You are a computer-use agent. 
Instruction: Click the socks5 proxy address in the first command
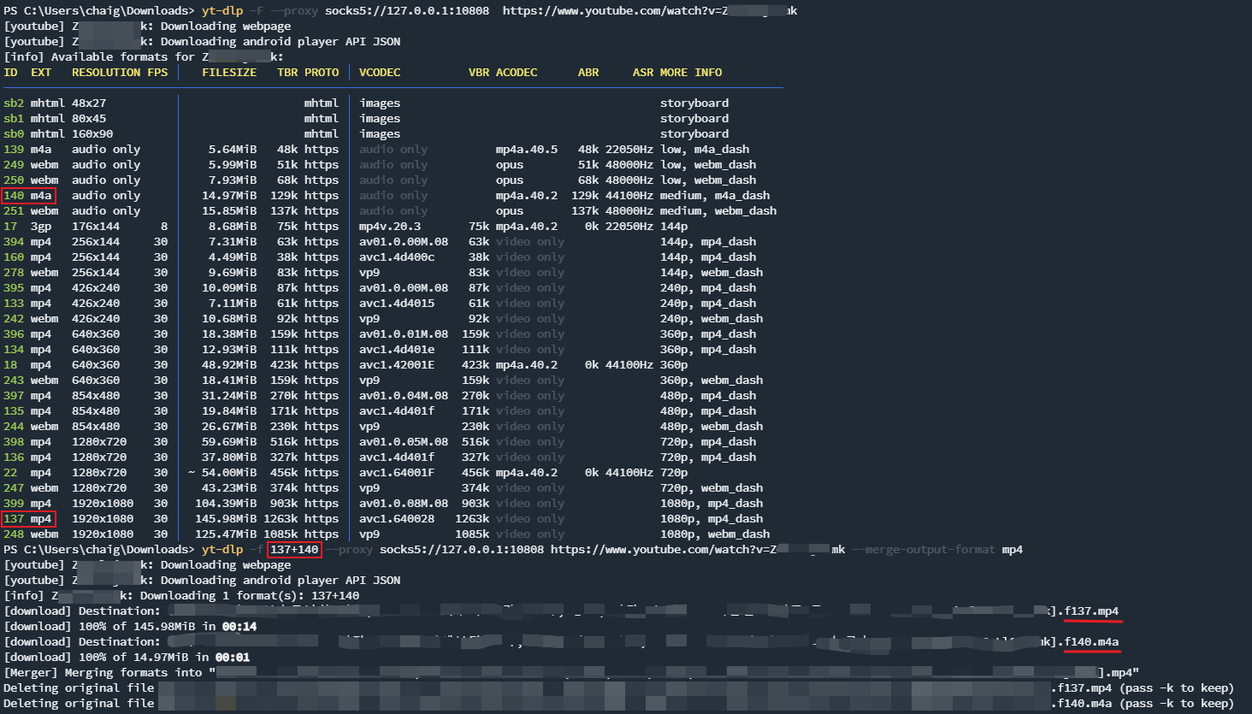407,11
